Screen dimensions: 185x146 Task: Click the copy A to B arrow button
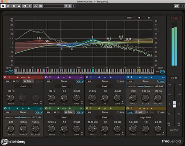pos(30,6)
